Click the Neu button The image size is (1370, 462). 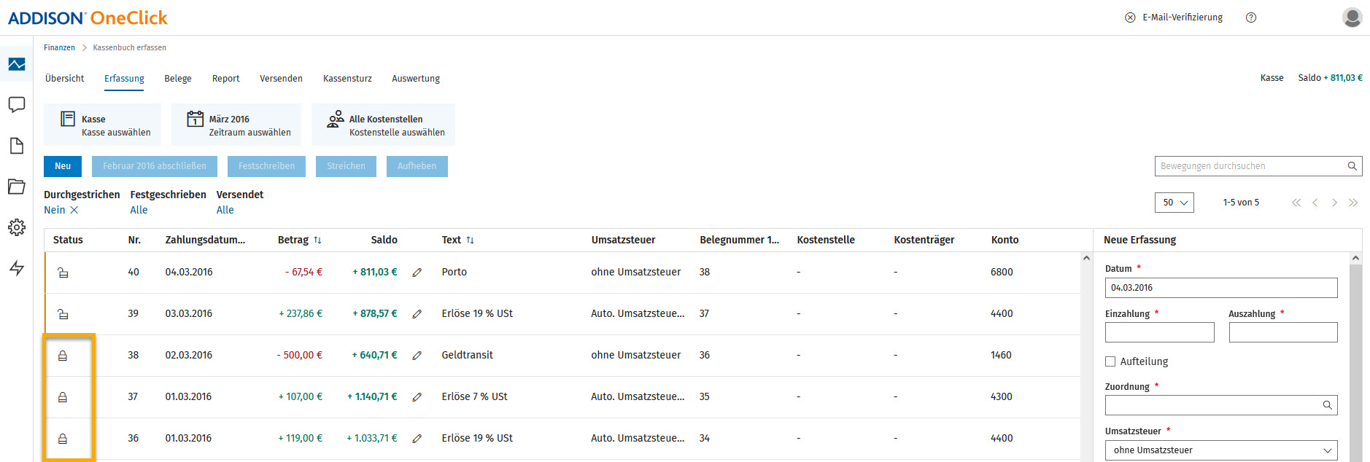pos(63,166)
